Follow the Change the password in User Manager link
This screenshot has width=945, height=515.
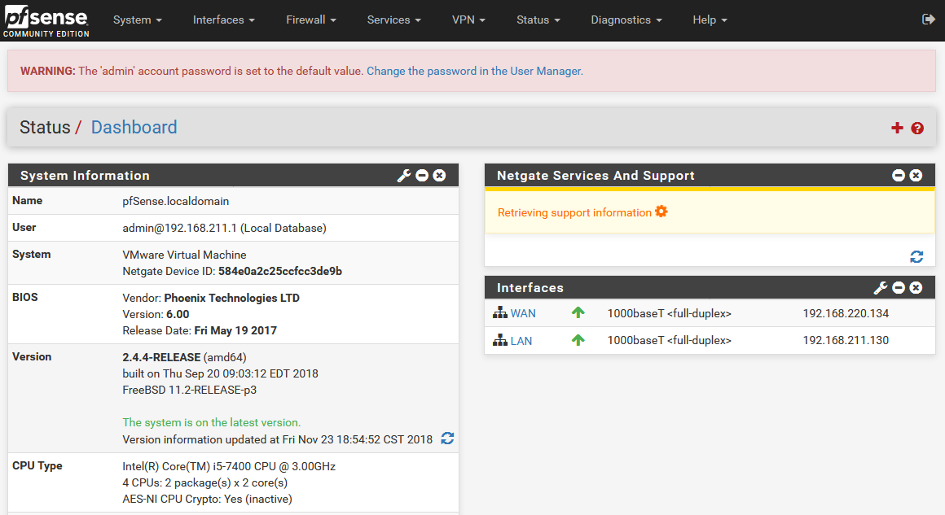475,71
